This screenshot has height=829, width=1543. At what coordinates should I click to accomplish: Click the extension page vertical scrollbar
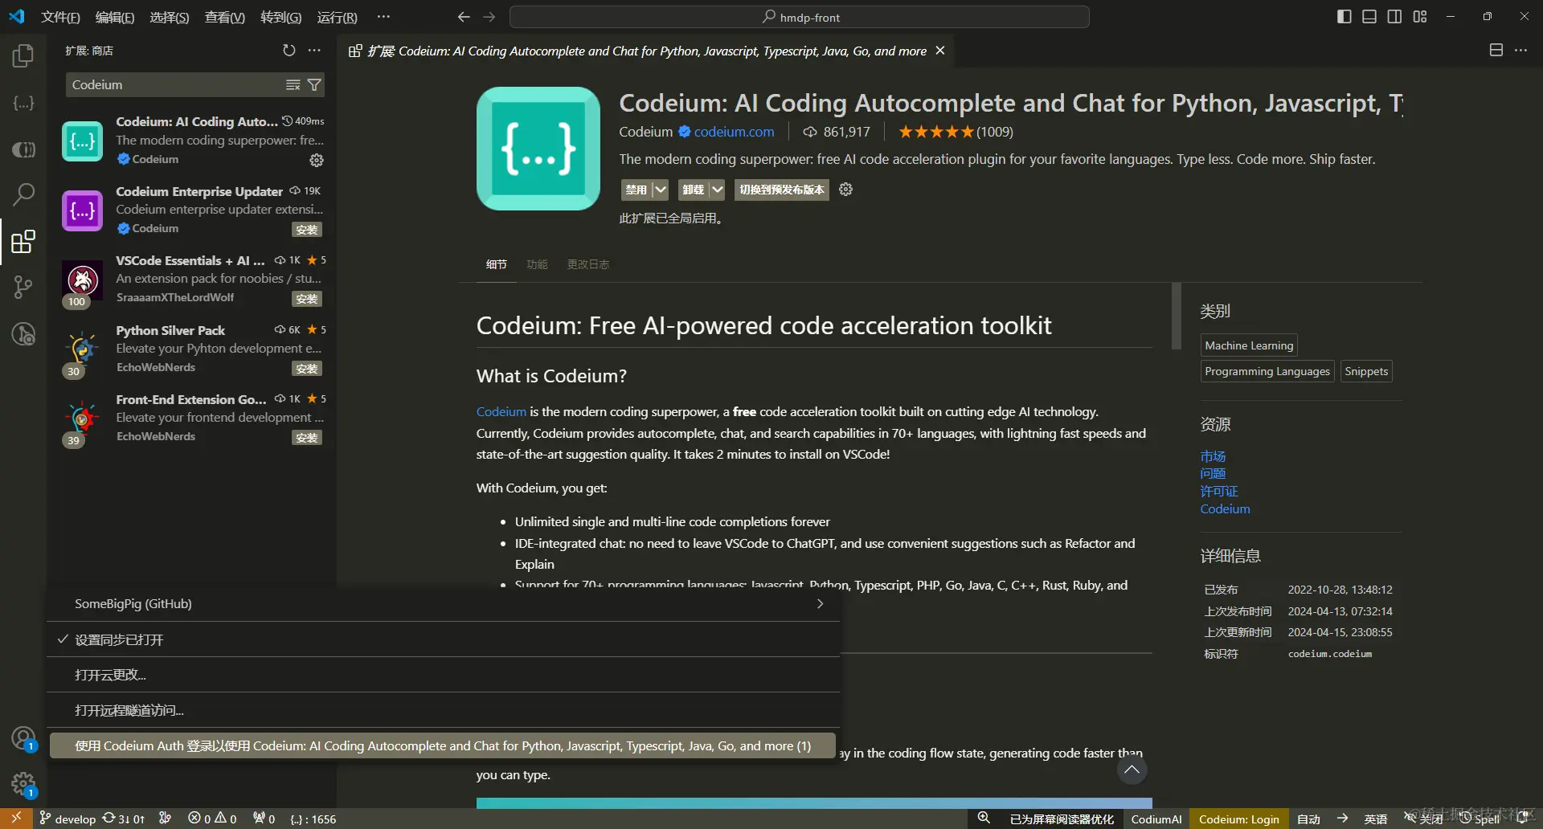click(1176, 316)
